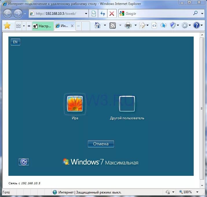
Task: Click Защищенный режим: выкл. status text
Action: 99,192
